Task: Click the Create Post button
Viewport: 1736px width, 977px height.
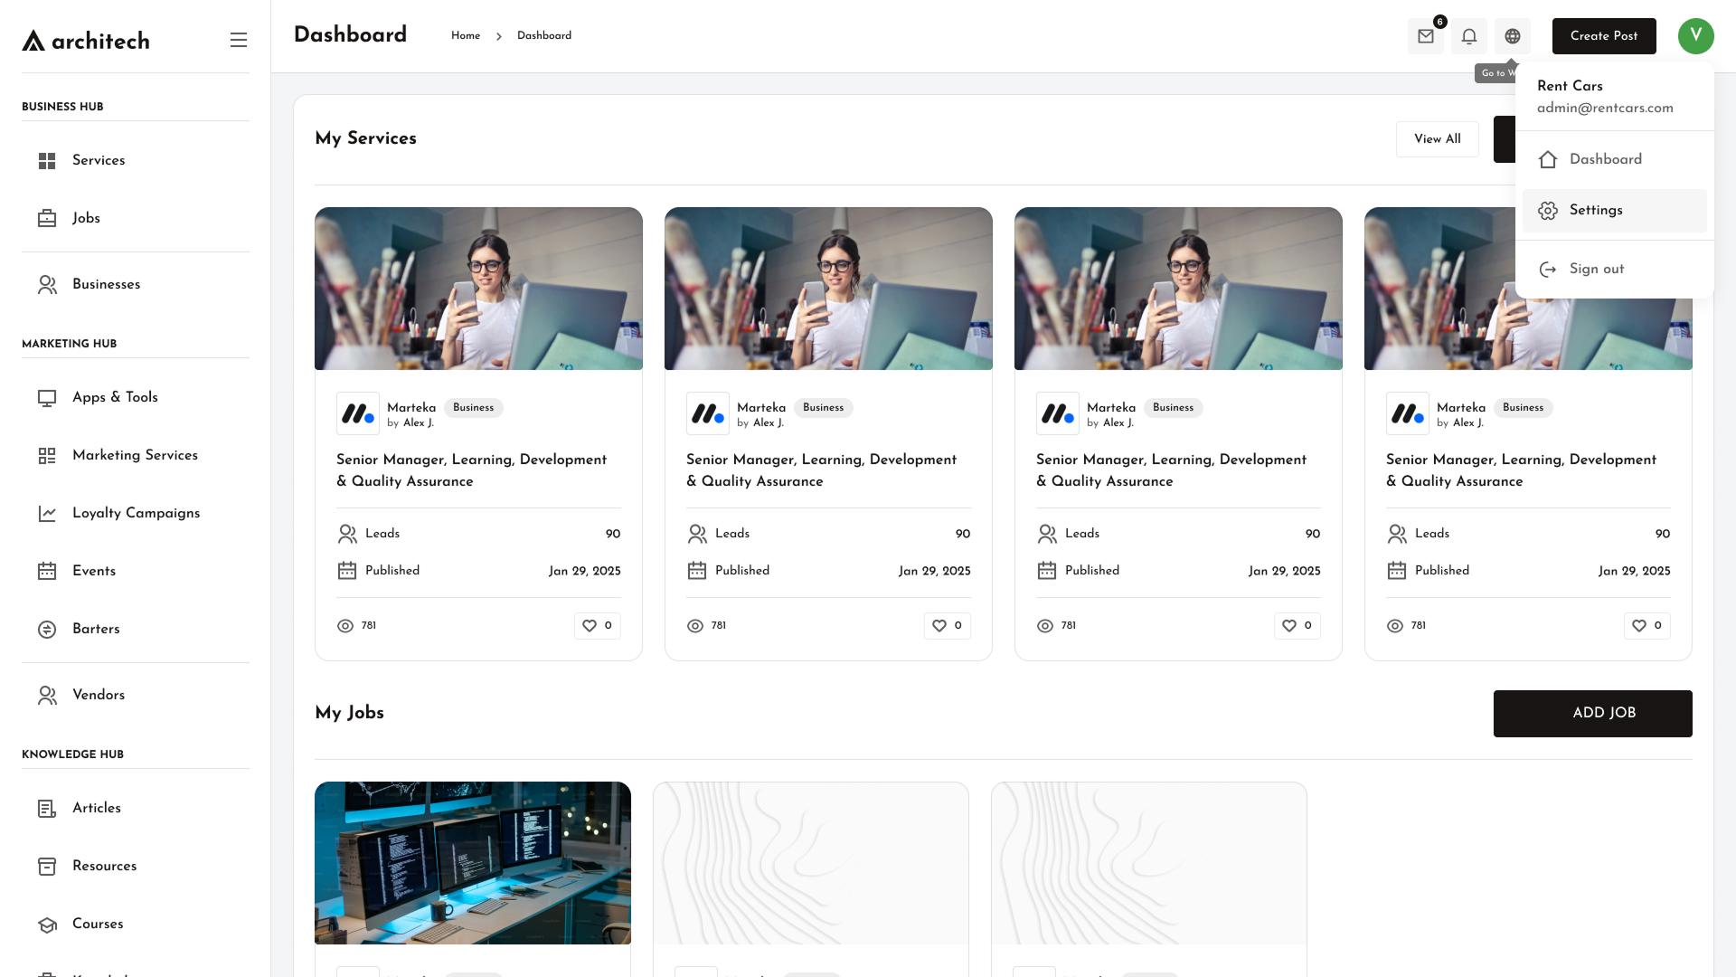Action: click(1604, 36)
